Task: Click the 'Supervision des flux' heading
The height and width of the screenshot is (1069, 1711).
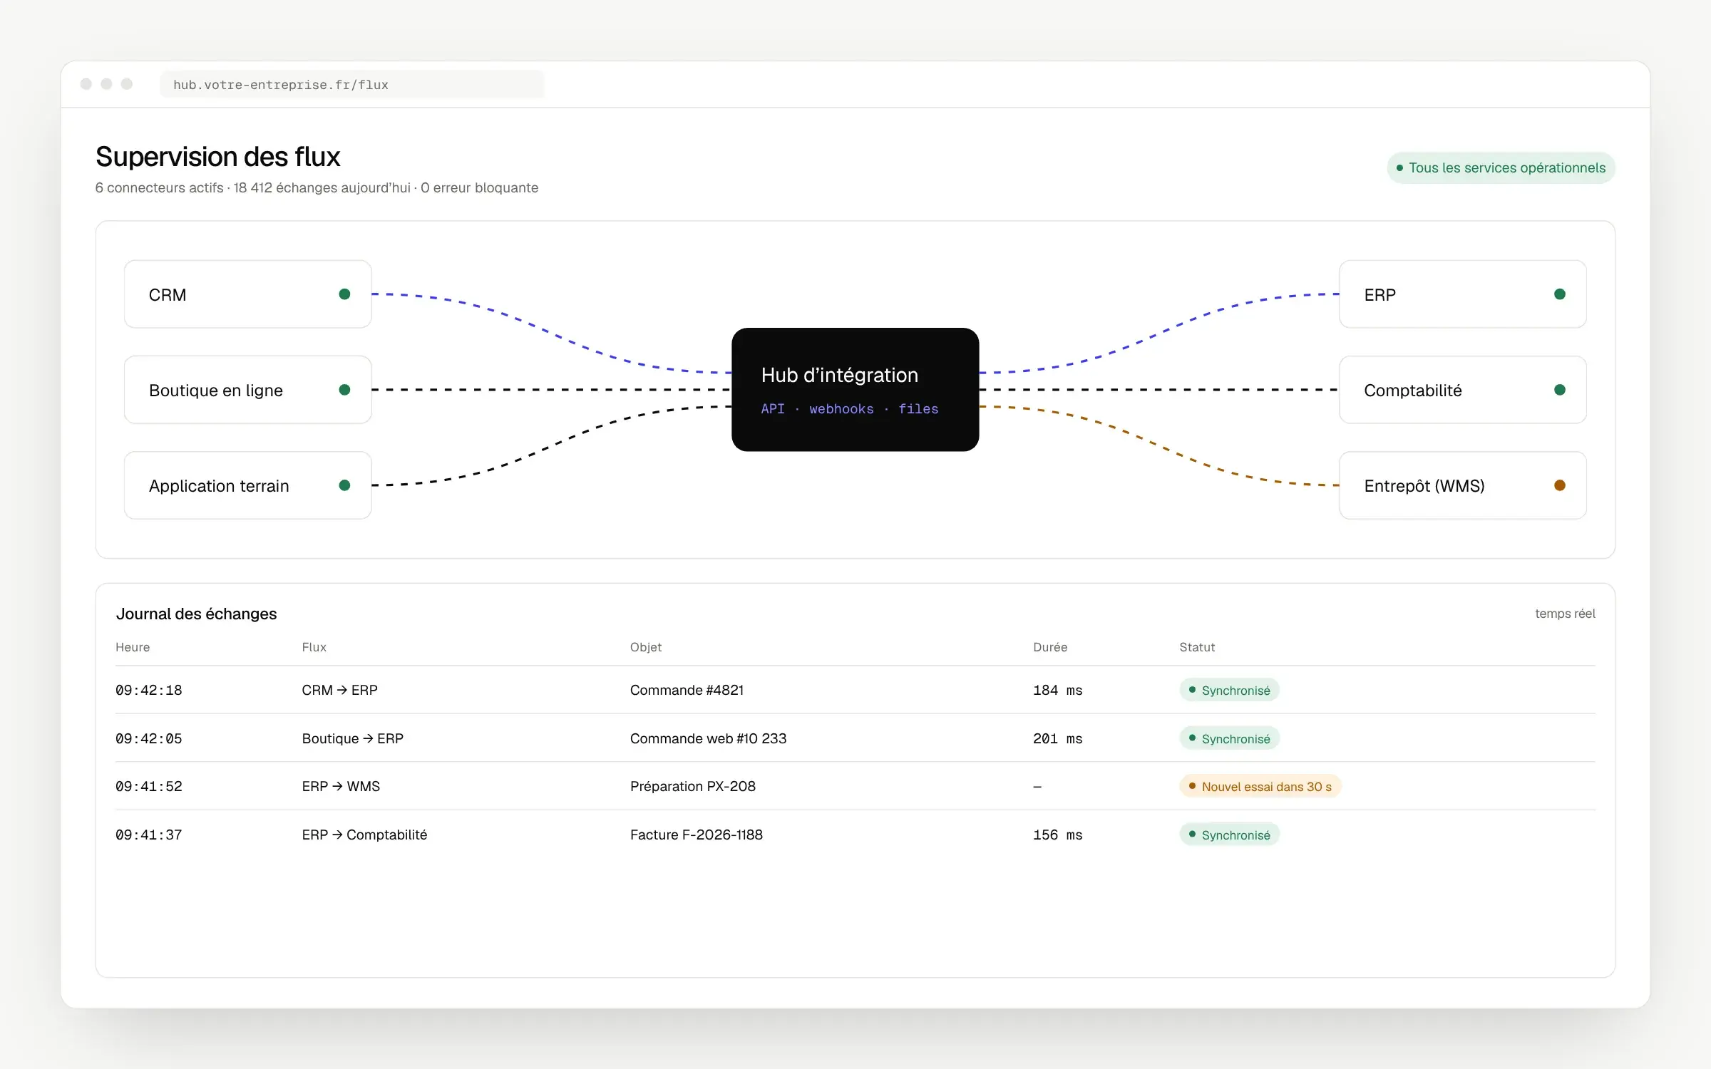Action: point(218,157)
